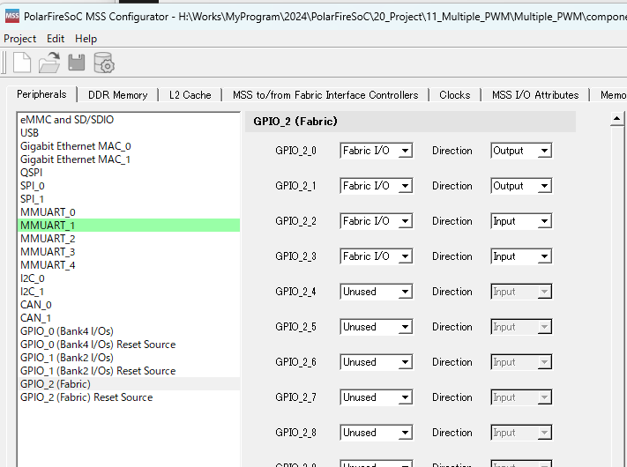Switch to the DDR Memory tab
This screenshot has width=627, height=467.
117,95
